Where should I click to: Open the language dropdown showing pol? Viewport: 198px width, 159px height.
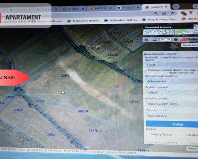tap(166, 40)
